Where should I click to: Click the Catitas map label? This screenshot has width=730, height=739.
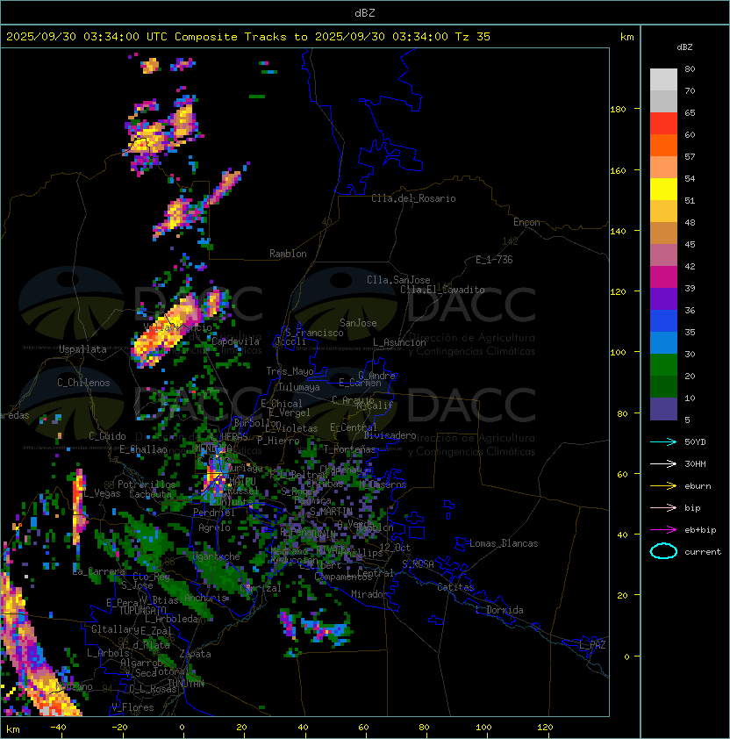pyautogui.click(x=455, y=587)
